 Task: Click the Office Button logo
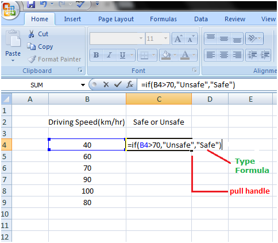point(9,10)
